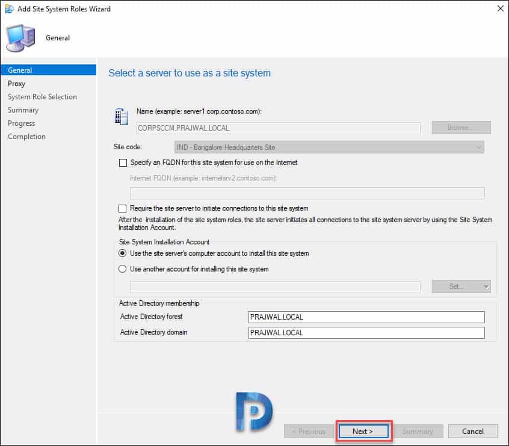Select Completion step in wizard sidebar
509x446 pixels.
click(x=26, y=137)
